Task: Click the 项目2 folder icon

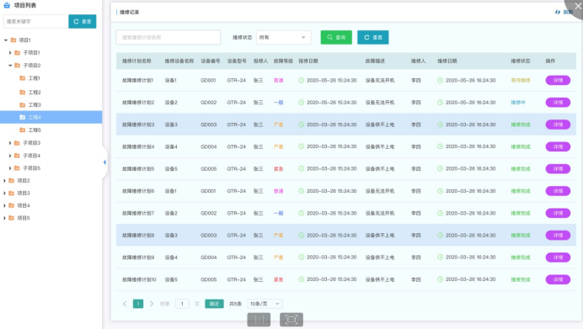Action: click(x=12, y=180)
